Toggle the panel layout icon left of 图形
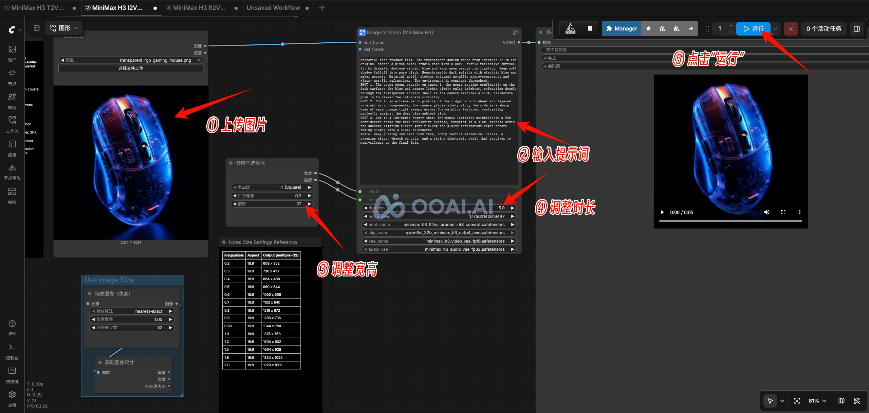 pos(37,28)
